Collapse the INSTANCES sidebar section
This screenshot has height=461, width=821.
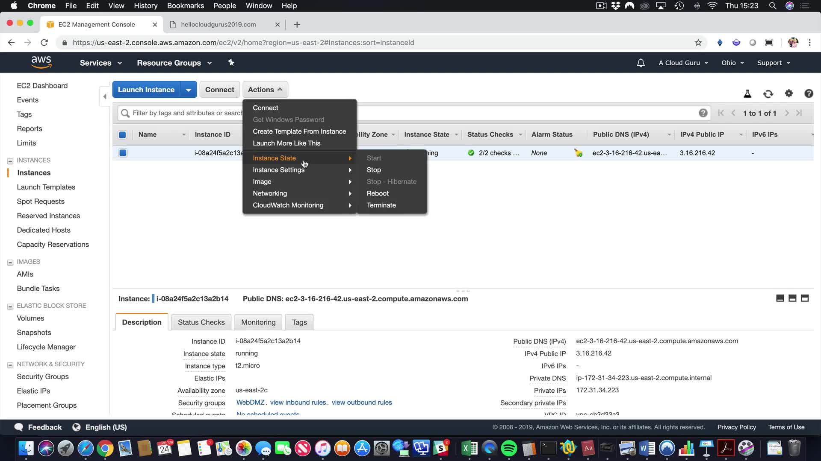[10, 161]
